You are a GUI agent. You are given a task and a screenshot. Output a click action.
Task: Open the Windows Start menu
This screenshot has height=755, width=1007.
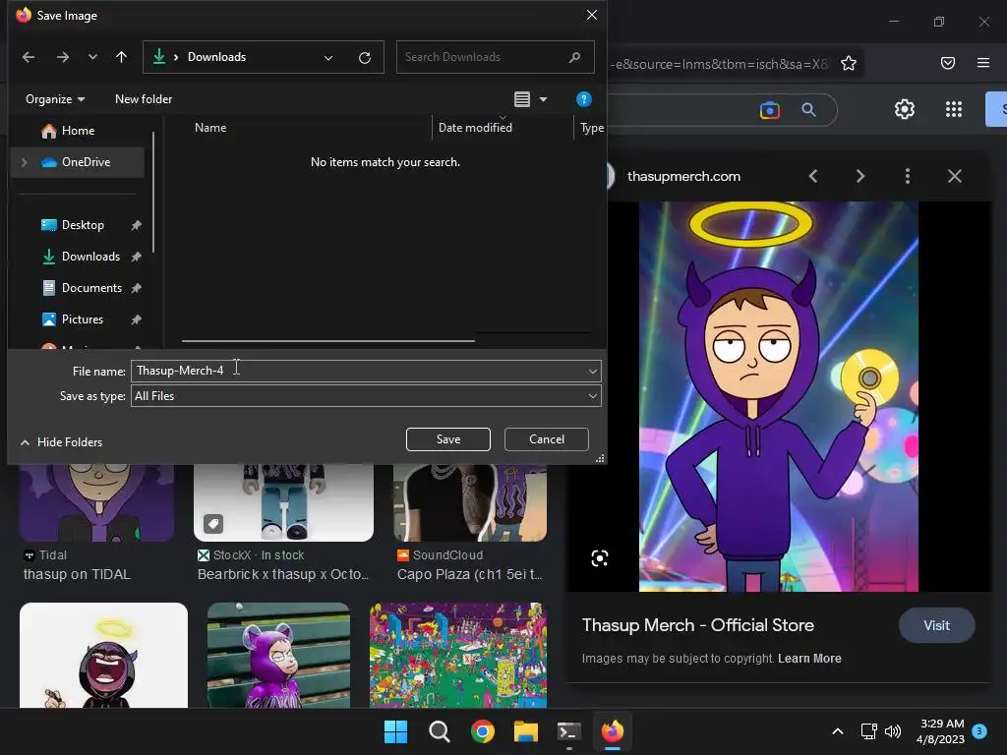coord(395,731)
